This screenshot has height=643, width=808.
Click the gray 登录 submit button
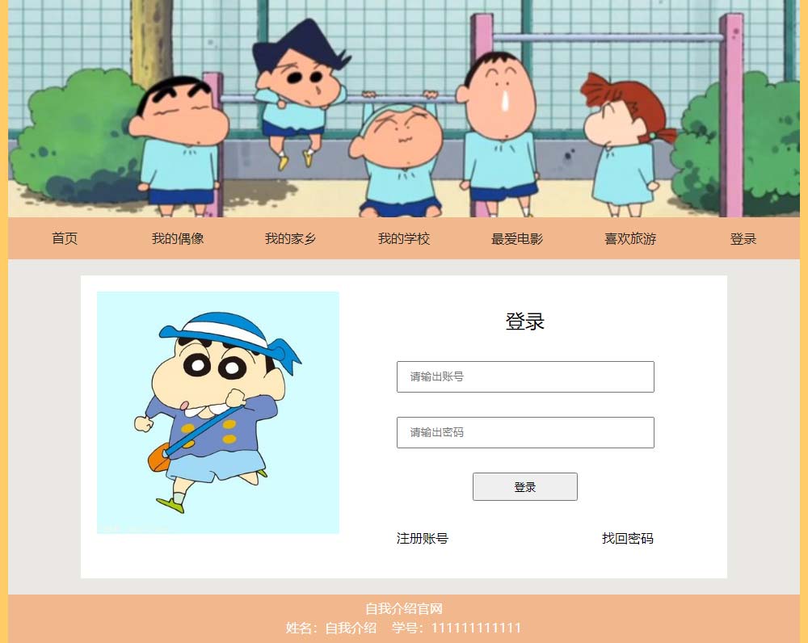[x=525, y=487]
